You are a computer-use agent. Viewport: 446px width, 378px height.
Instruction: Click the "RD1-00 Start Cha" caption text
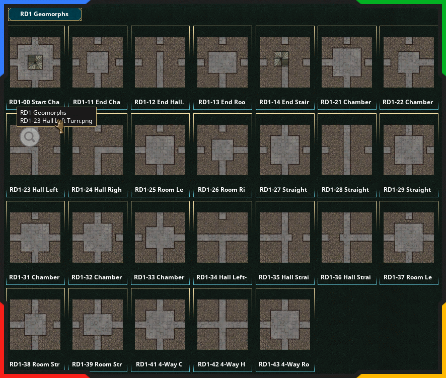(x=34, y=102)
